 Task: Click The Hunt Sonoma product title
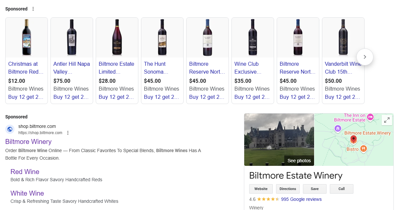(156, 68)
